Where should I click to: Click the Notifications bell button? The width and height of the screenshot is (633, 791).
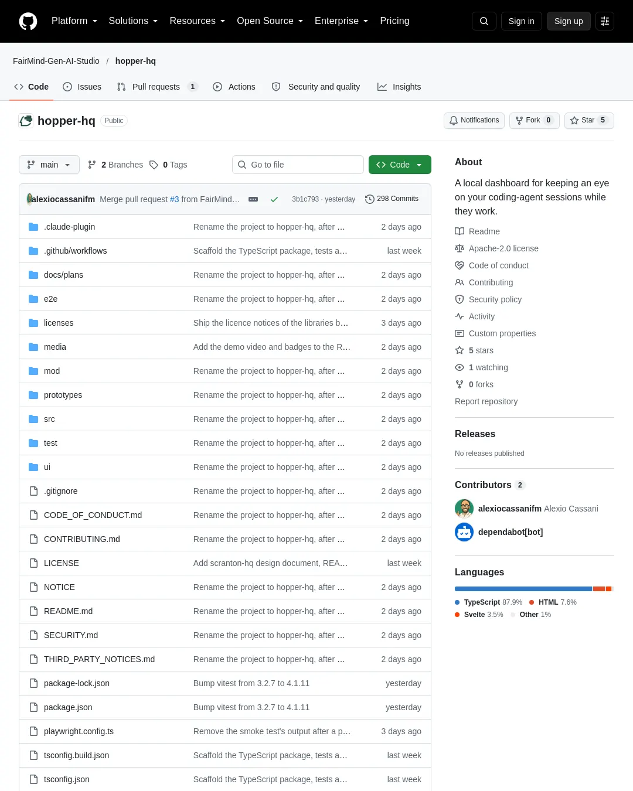pyautogui.click(x=474, y=120)
